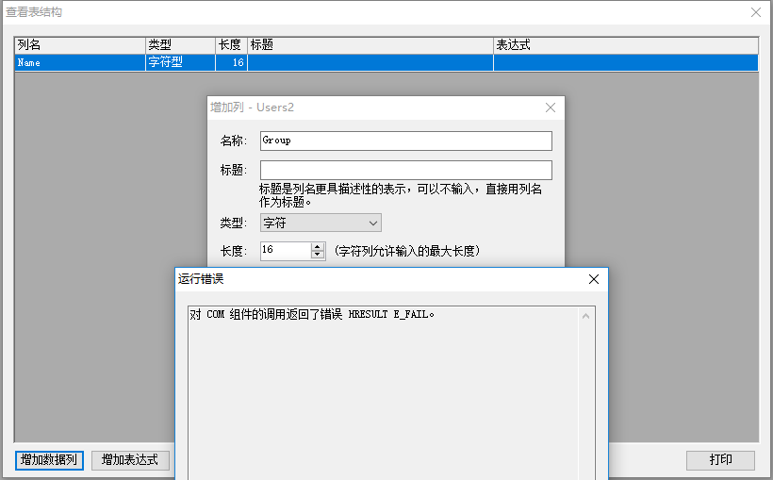Screen dimensions: 773x480
Task: Close the 运行错误 dialog
Action: click(x=594, y=279)
